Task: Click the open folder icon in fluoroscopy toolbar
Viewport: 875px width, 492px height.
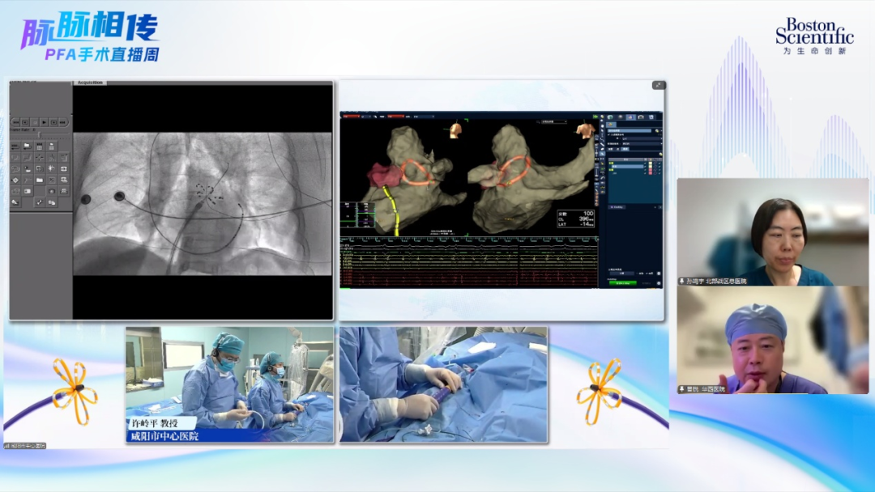Action: point(27,146)
